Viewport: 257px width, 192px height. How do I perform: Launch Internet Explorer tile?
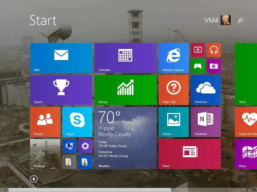click(174, 58)
